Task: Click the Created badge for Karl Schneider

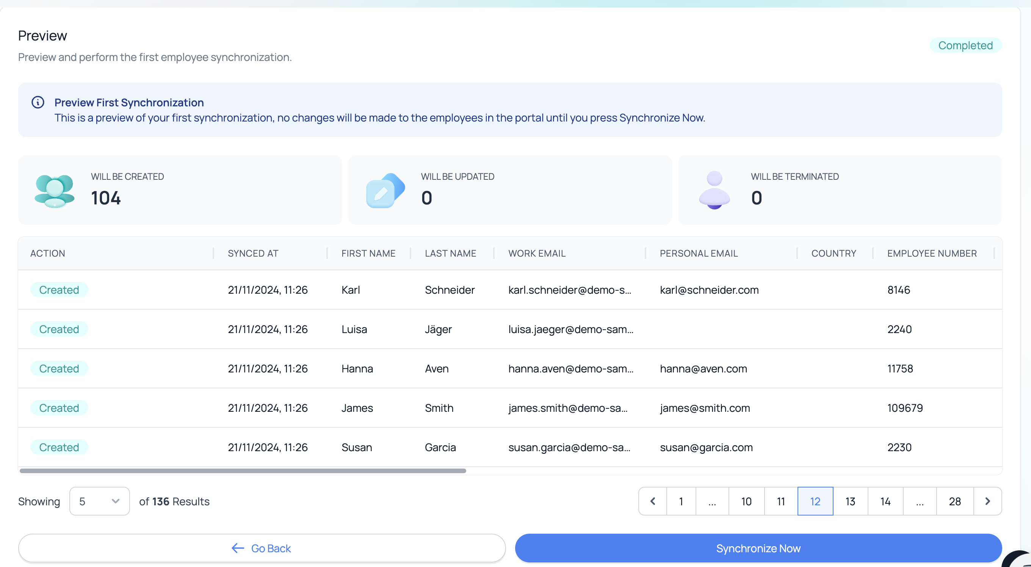Action: pyautogui.click(x=59, y=290)
